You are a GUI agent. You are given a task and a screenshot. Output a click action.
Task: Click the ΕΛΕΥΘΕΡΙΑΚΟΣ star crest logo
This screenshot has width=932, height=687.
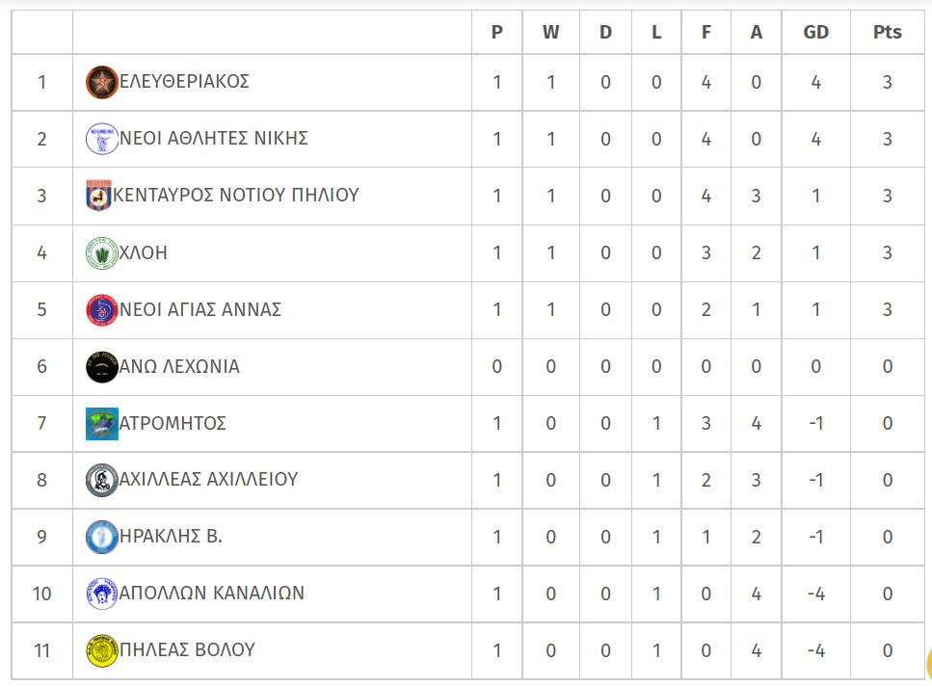tap(101, 82)
